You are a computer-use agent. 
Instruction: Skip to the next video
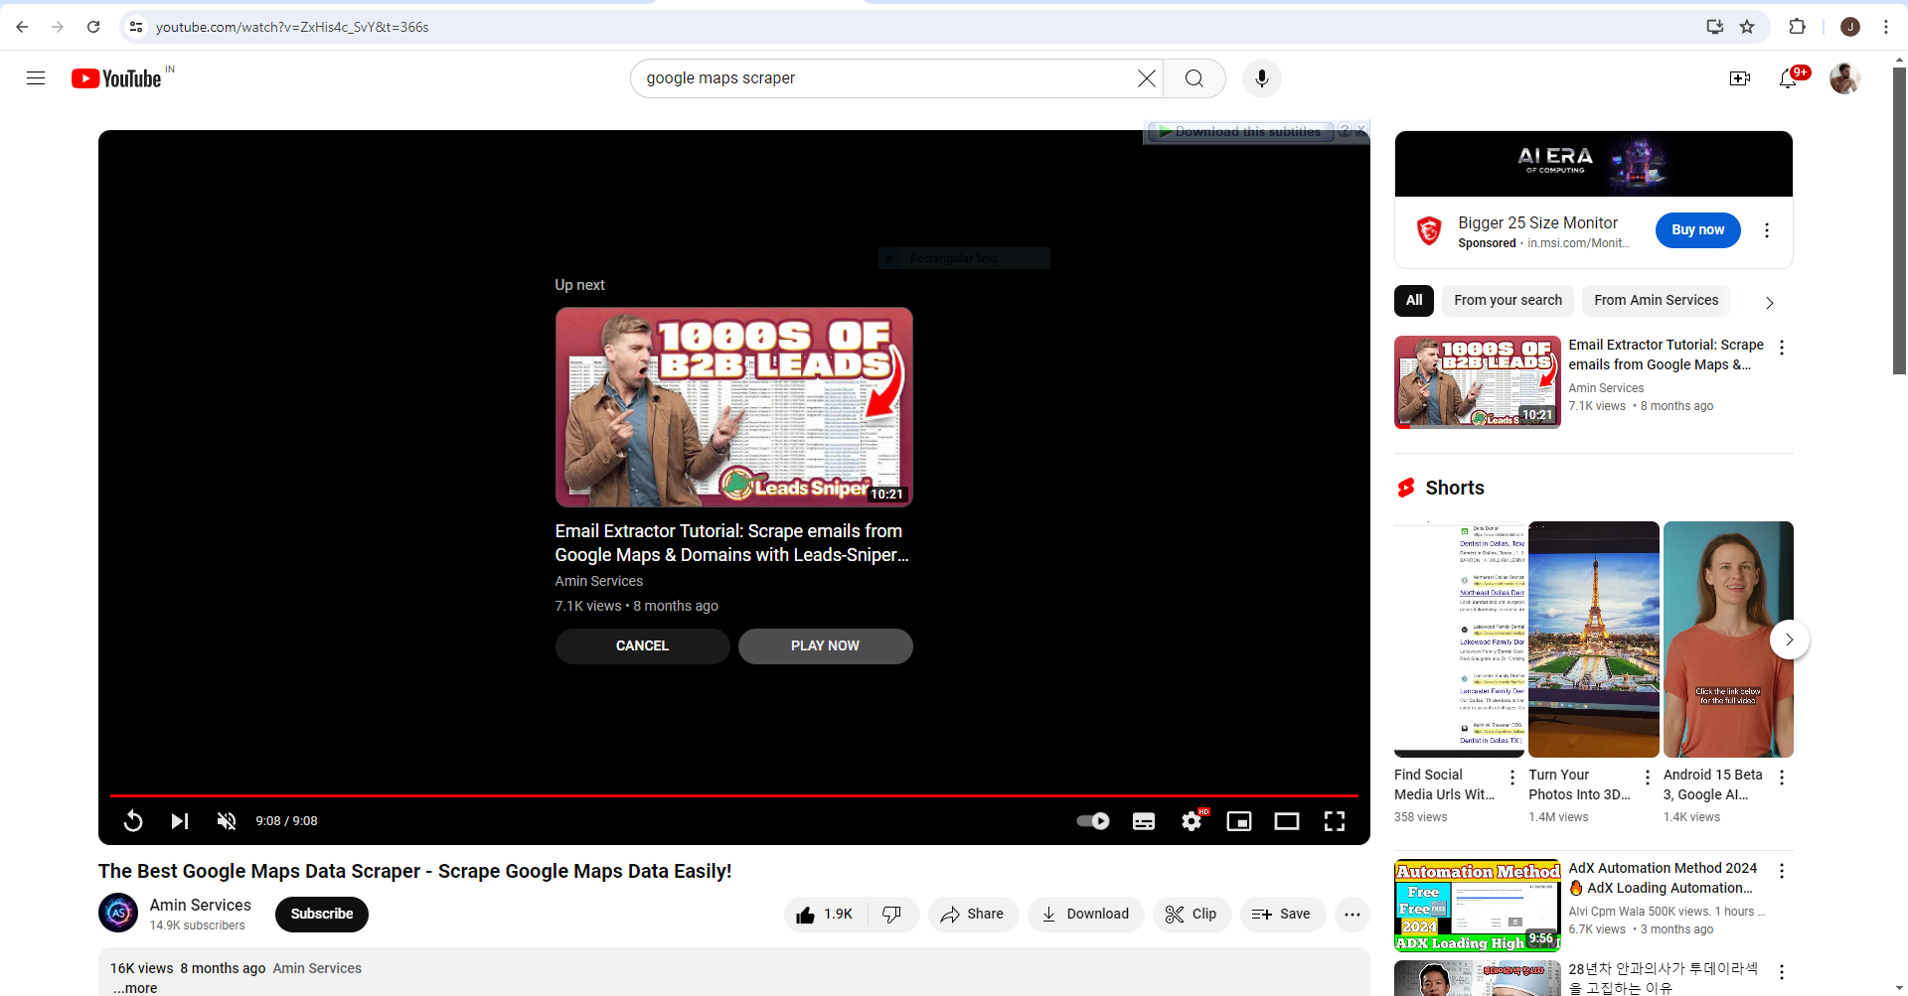click(180, 821)
